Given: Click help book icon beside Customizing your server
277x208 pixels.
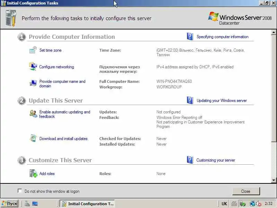Looking at the screenshot, I should coord(190,160).
